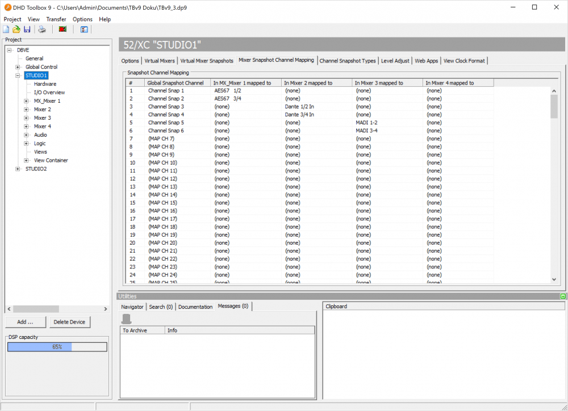This screenshot has width=568, height=411.
Task: Click the gray archive icon in Messages
Action: (127, 319)
